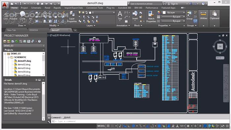The width and height of the screenshot is (231, 130).
Task: Collapse the SCHEMATIC folder node
Action: tap(9, 57)
